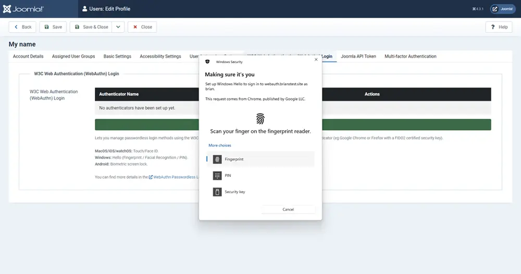Screen dimensions: 521x274
Task: Switch to the Assigned User Groups tab
Action: point(73,56)
